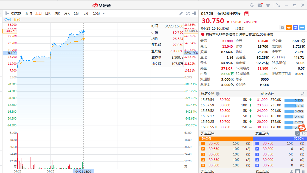Switch to 月K chart tab
This screenshot has width=307, height=173.
coord(67,13)
